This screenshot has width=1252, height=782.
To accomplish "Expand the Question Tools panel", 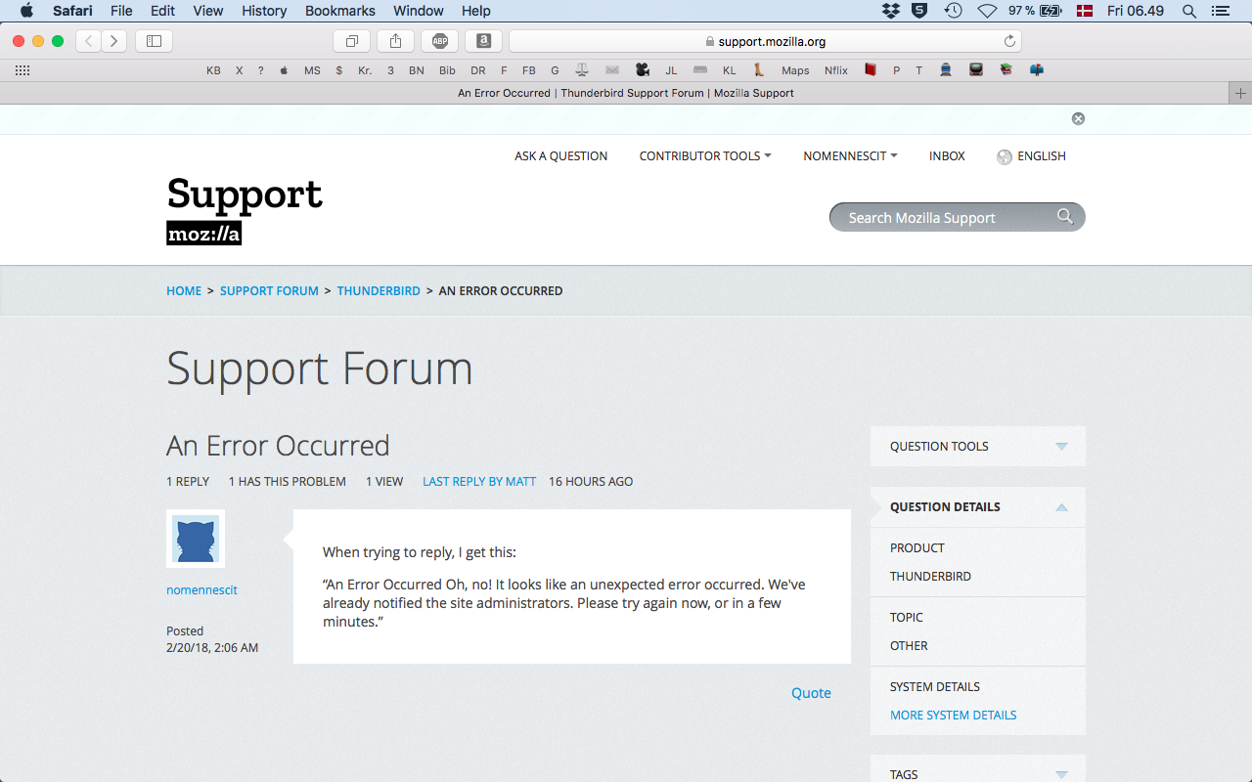I will [978, 446].
